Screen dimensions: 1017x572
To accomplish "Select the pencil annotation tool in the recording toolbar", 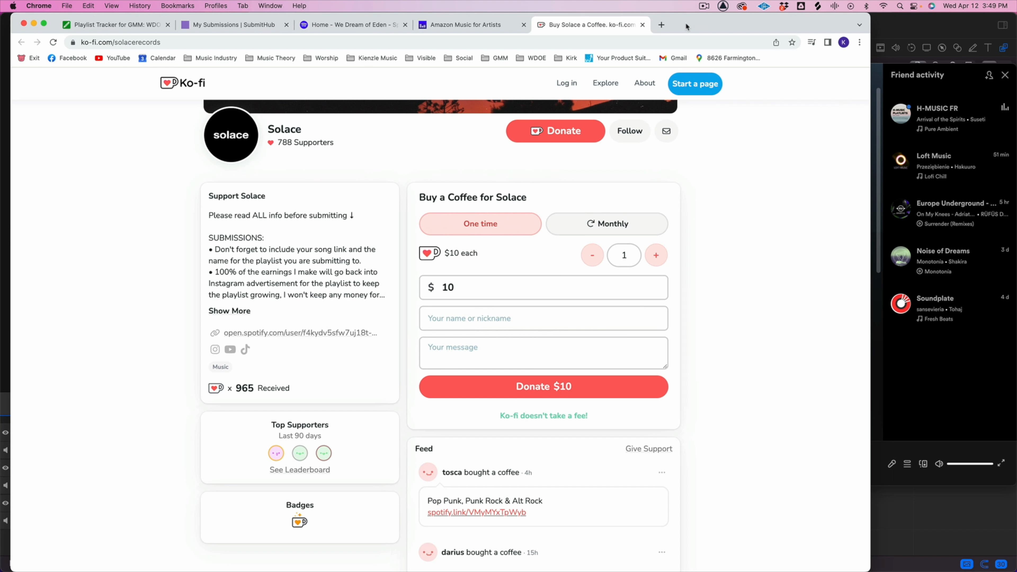I will pyautogui.click(x=973, y=48).
